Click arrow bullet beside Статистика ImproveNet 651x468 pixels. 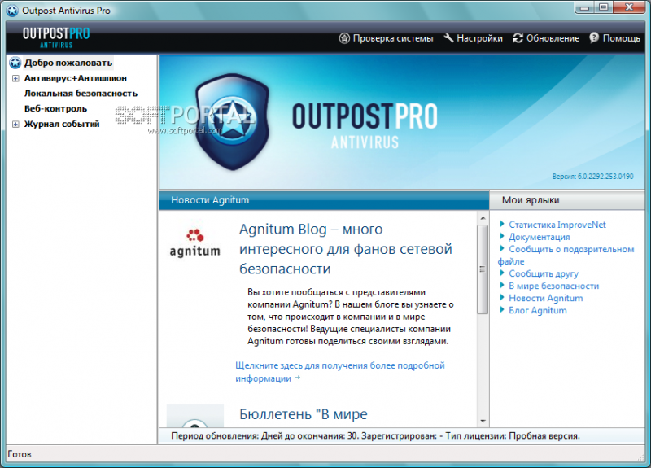[502, 225]
